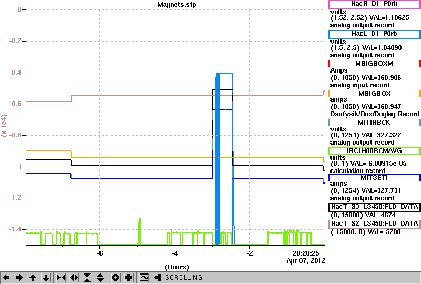Click the 20:20:25 timestamp on the time axis

tap(306, 253)
